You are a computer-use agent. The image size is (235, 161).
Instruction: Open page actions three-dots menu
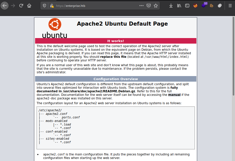coord(141,6)
